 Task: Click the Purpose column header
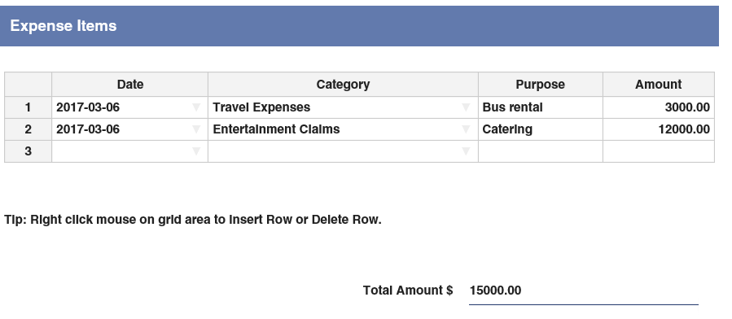[x=541, y=85]
